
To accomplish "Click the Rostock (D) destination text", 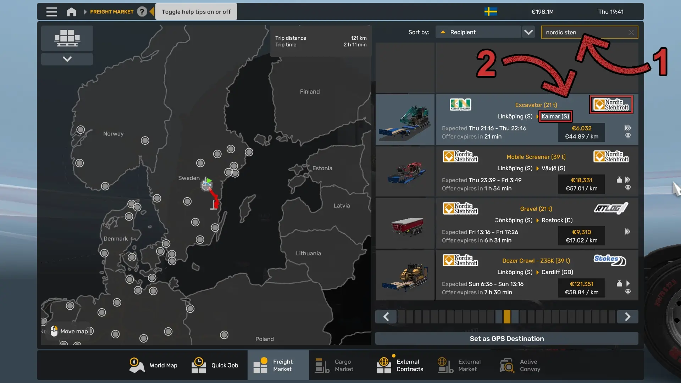I will click(557, 220).
